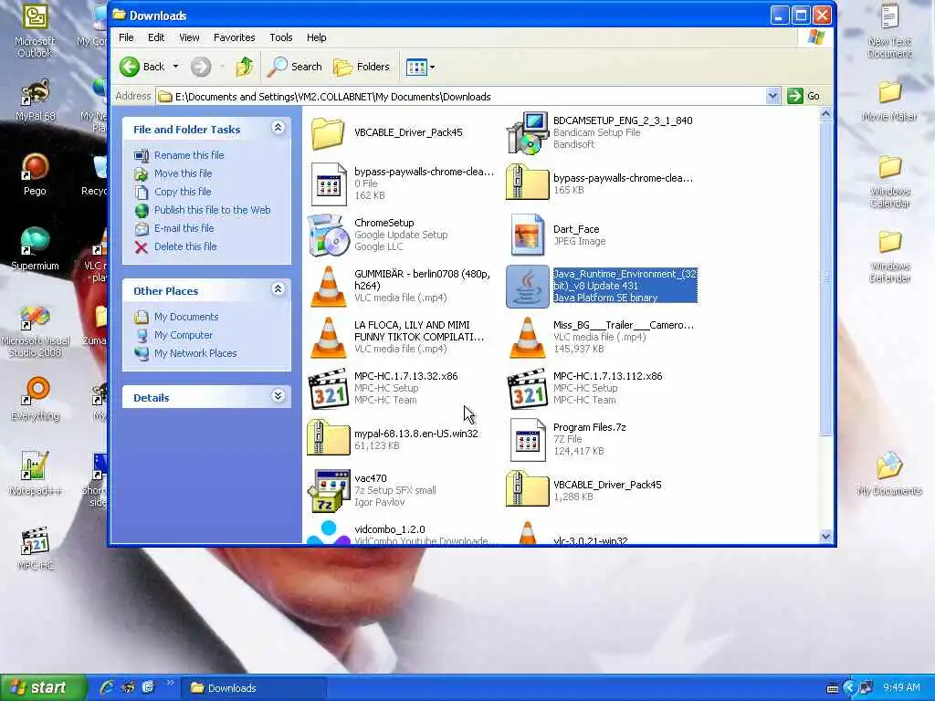The height and width of the screenshot is (701, 935).
Task: Click Delete this file link
Action: [x=185, y=246]
